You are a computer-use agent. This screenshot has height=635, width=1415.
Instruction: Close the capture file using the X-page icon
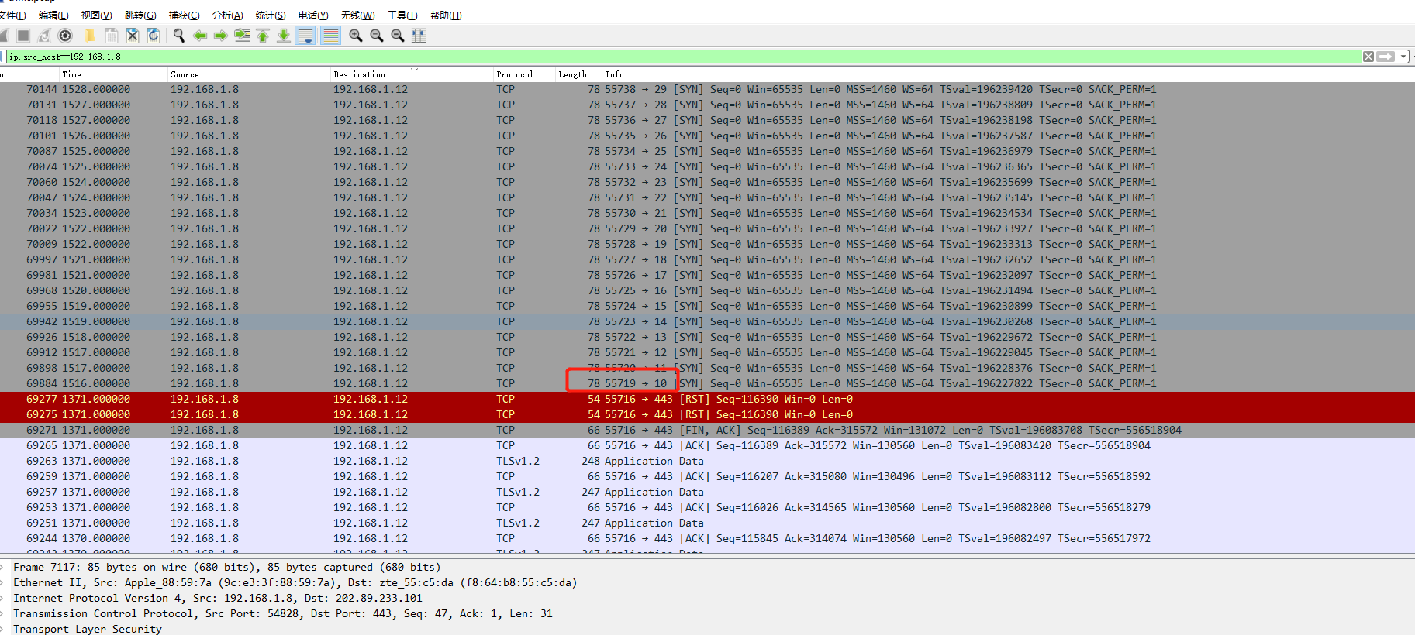coord(133,36)
